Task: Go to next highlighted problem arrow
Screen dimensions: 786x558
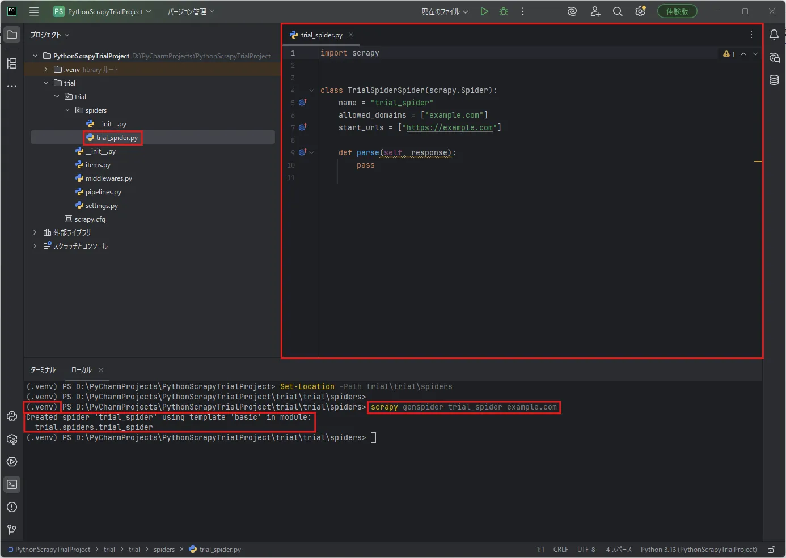Action: (x=755, y=54)
